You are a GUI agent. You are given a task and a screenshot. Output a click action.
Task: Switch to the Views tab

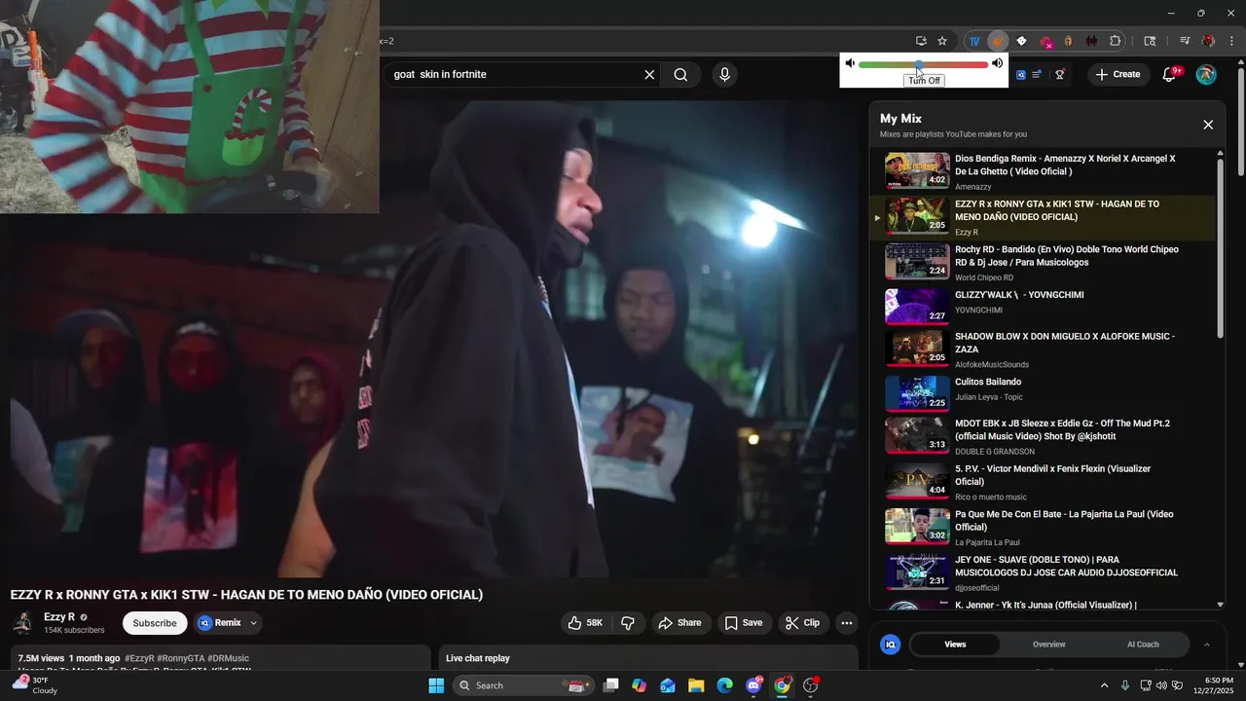click(x=955, y=645)
